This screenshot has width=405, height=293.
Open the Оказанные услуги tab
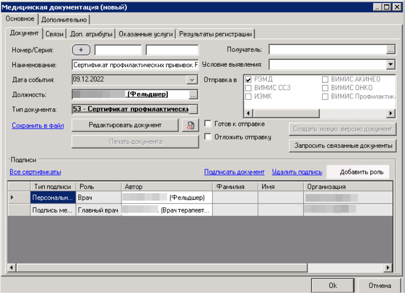pos(146,34)
